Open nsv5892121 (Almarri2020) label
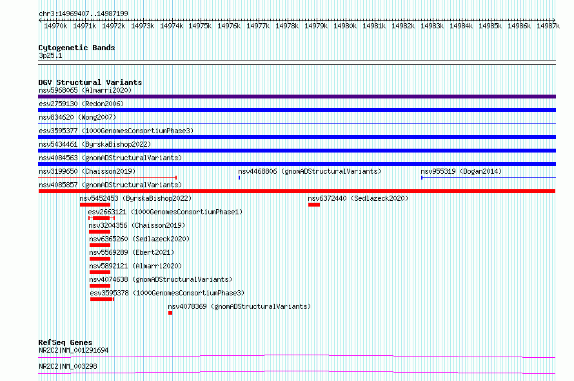 [135, 266]
